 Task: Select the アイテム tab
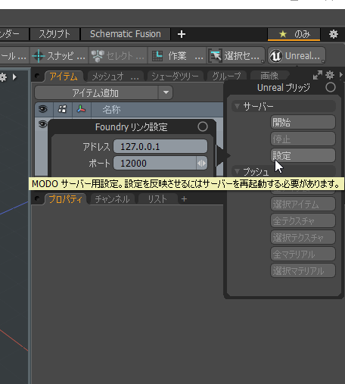tap(64, 76)
